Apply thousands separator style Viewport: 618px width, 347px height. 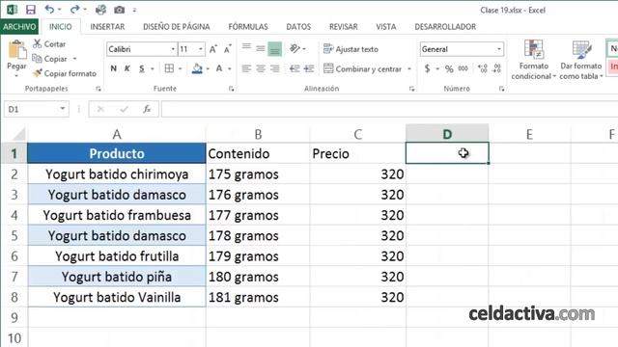pyautogui.click(x=463, y=68)
